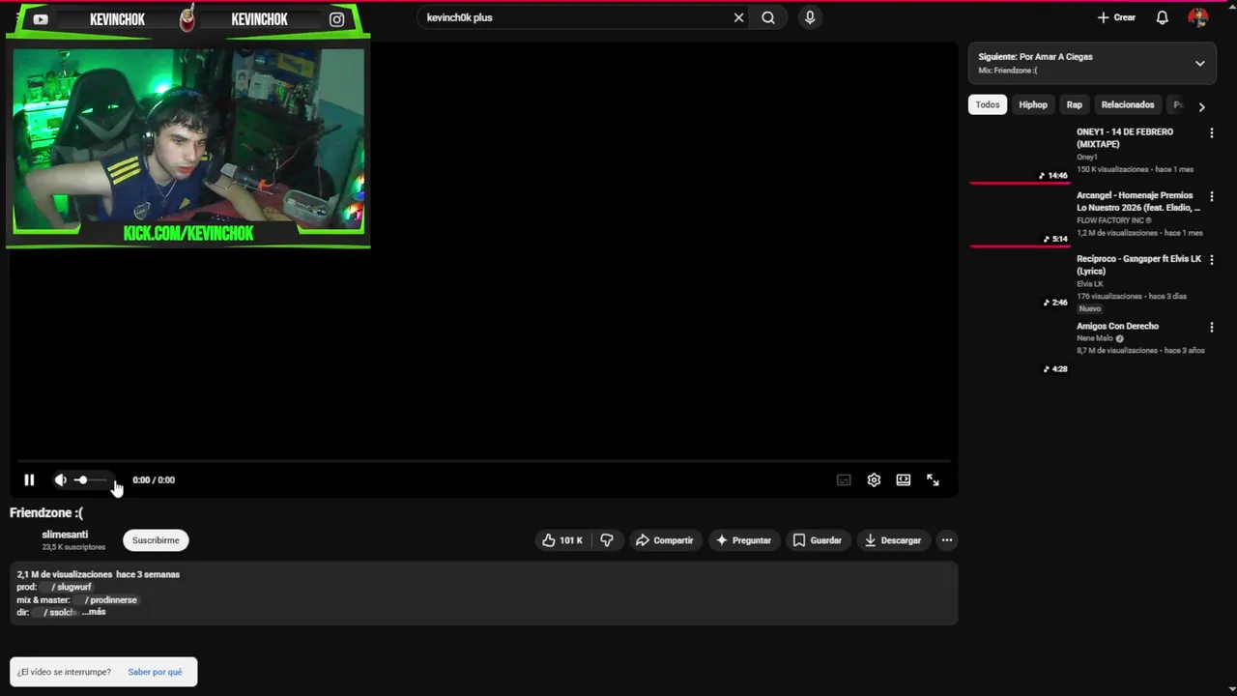Select the Hiphop filter chip

point(1033,104)
